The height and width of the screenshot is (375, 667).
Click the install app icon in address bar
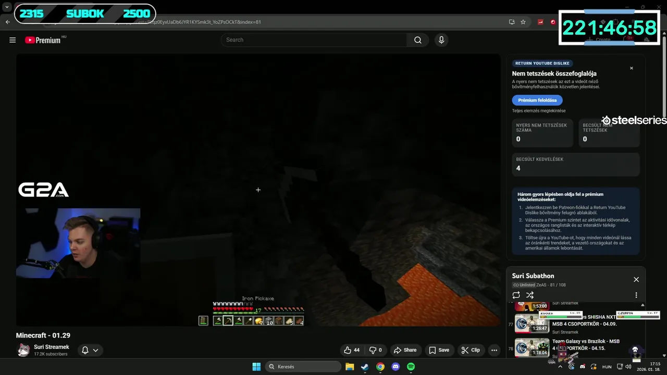coord(512,22)
